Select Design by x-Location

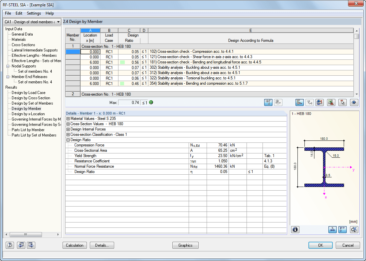point(28,114)
